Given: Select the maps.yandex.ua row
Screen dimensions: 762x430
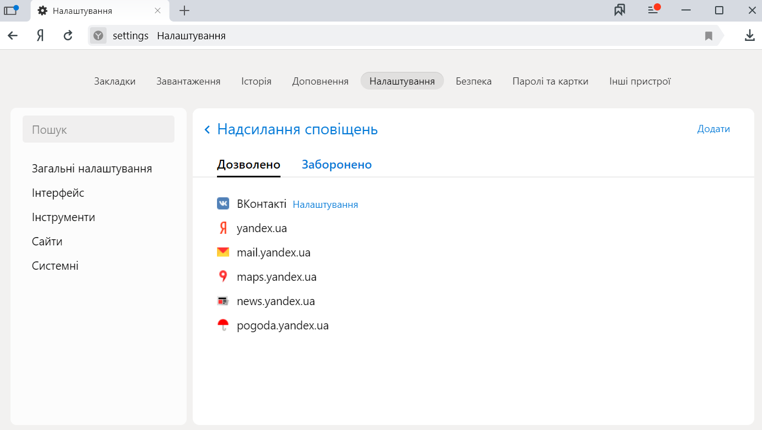Looking at the screenshot, I should (x=277, y=277).
